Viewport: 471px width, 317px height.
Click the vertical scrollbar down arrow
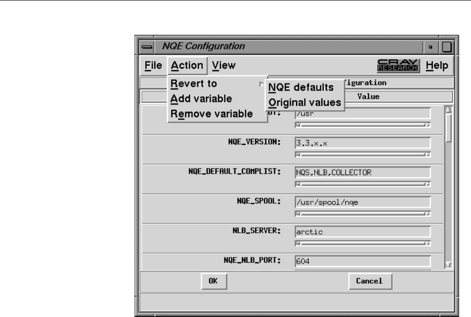click(448, 265)
